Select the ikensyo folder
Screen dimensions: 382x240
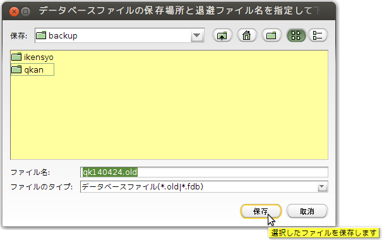click(x=32, y=57)
